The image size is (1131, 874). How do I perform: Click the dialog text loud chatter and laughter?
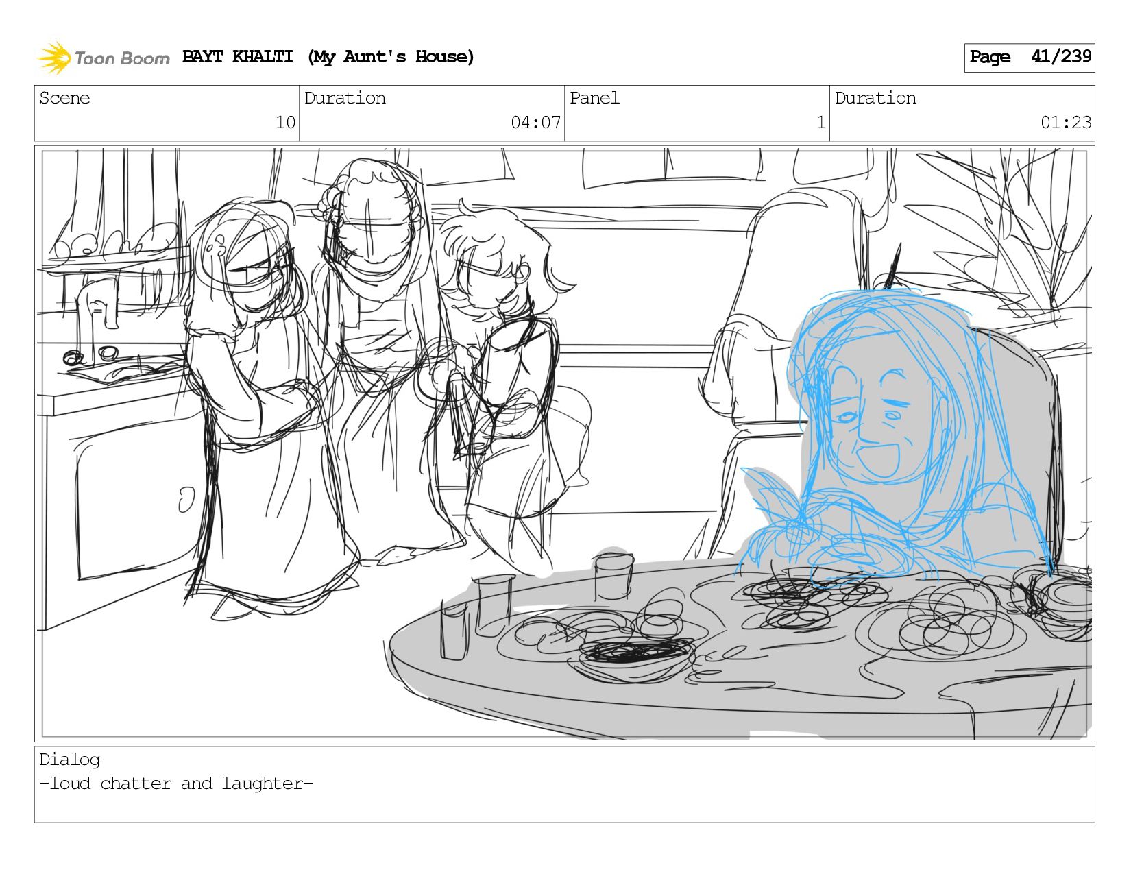pyautogui.click(x=176, y=784)
